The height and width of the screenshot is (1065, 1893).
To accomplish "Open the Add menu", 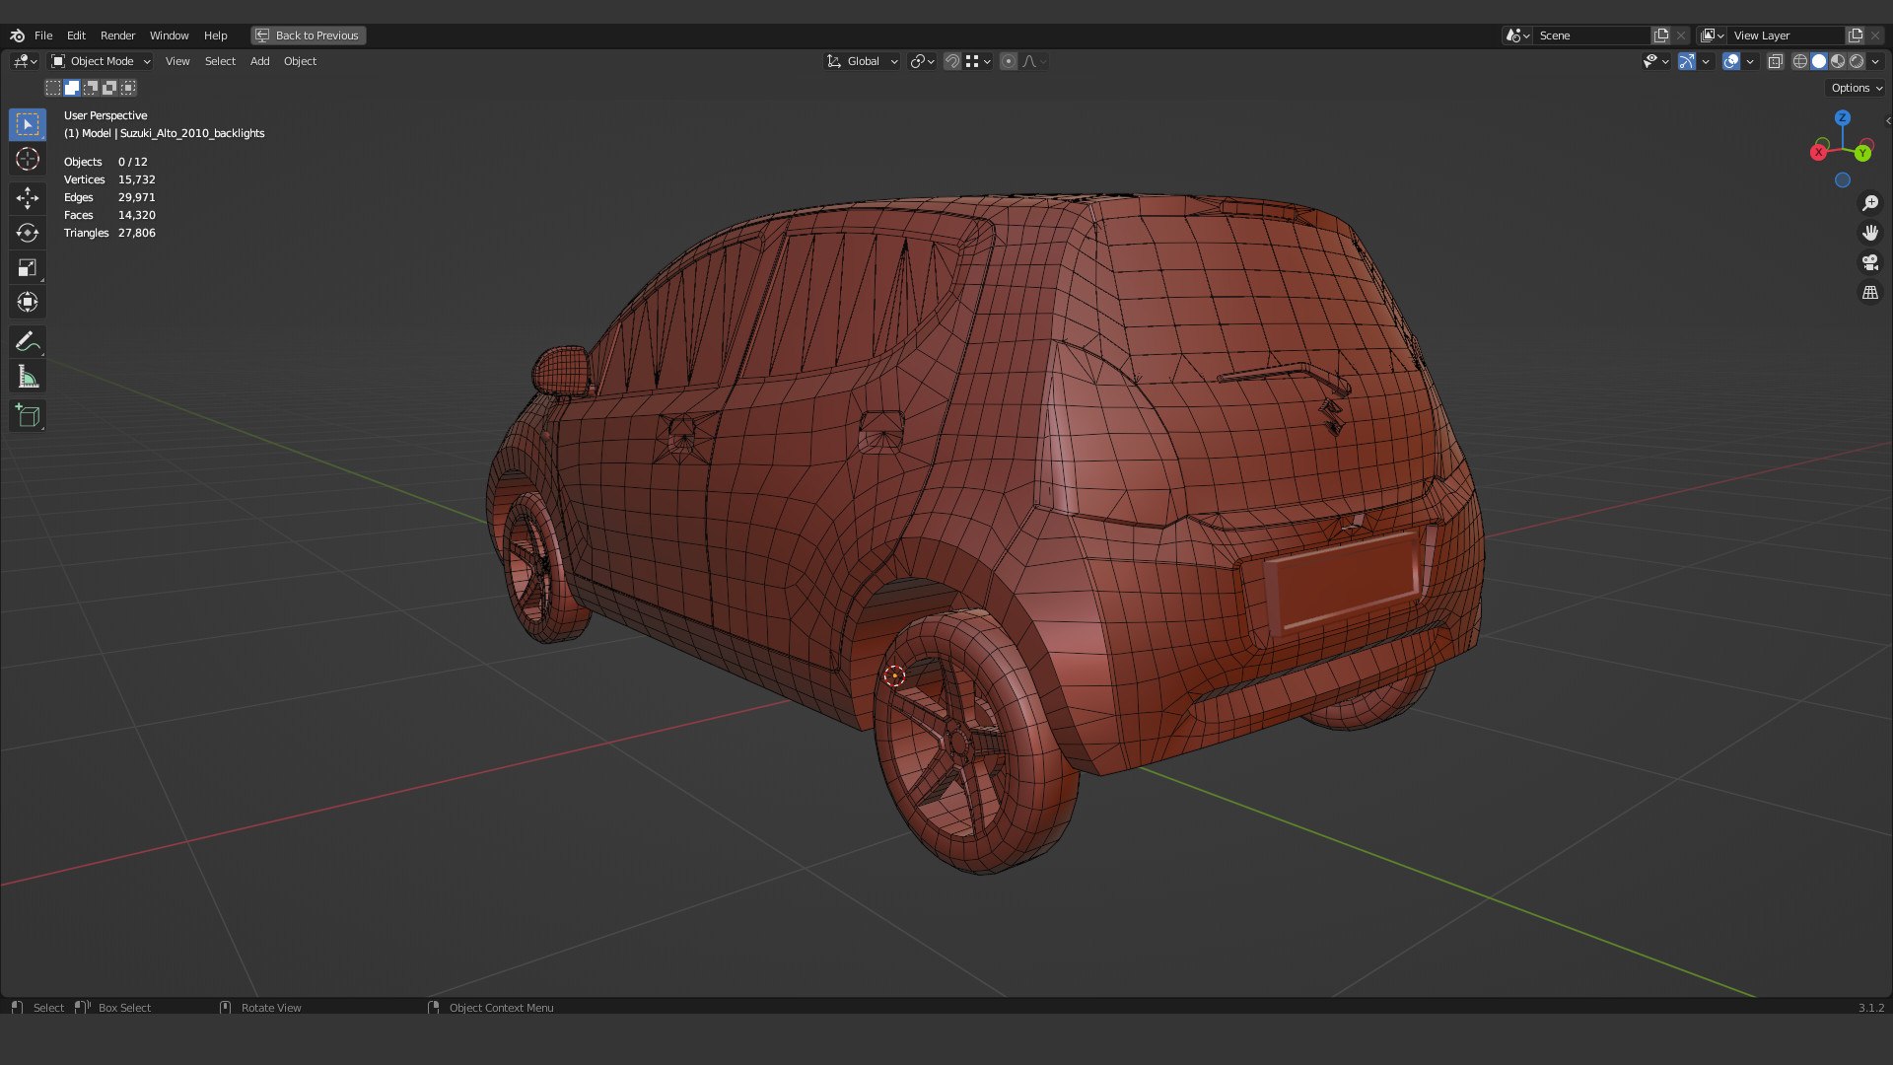I will [x=259, y=61].
